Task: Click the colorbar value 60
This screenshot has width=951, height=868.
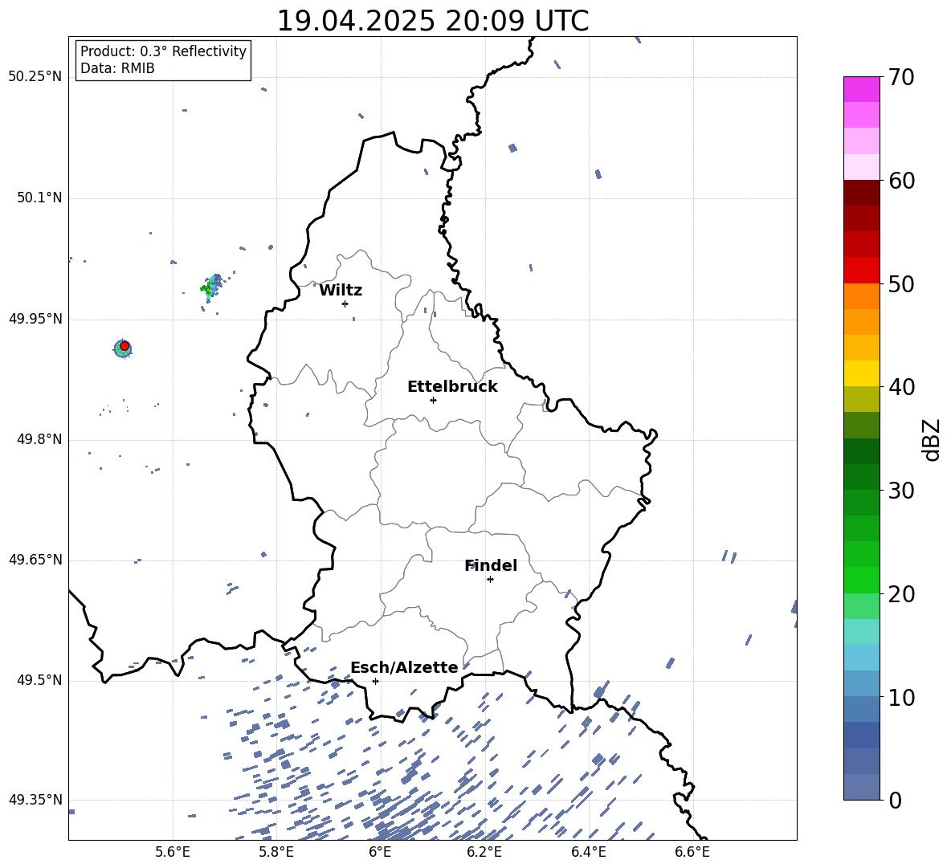Action: 901,181
